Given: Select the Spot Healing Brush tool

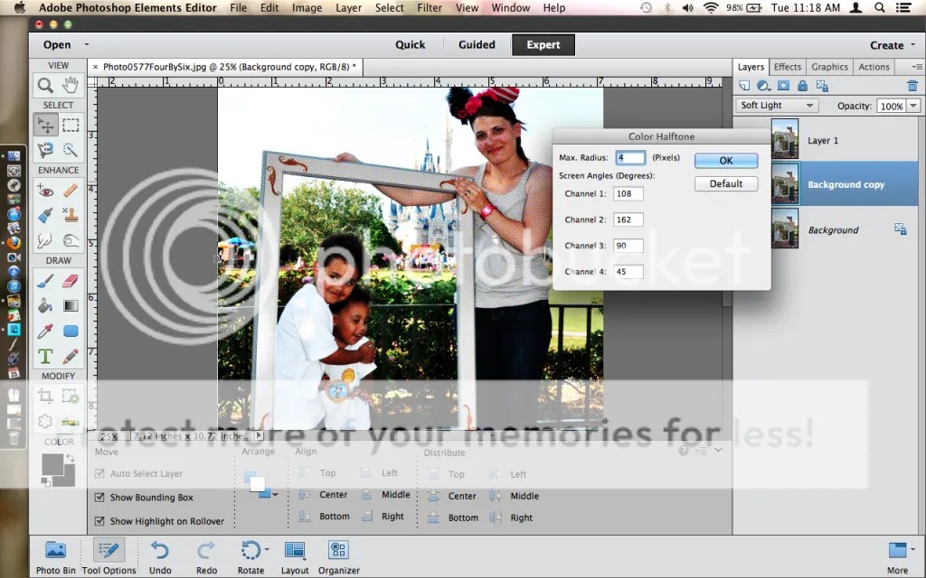Looking at the screenshot, I should [71, 191].
